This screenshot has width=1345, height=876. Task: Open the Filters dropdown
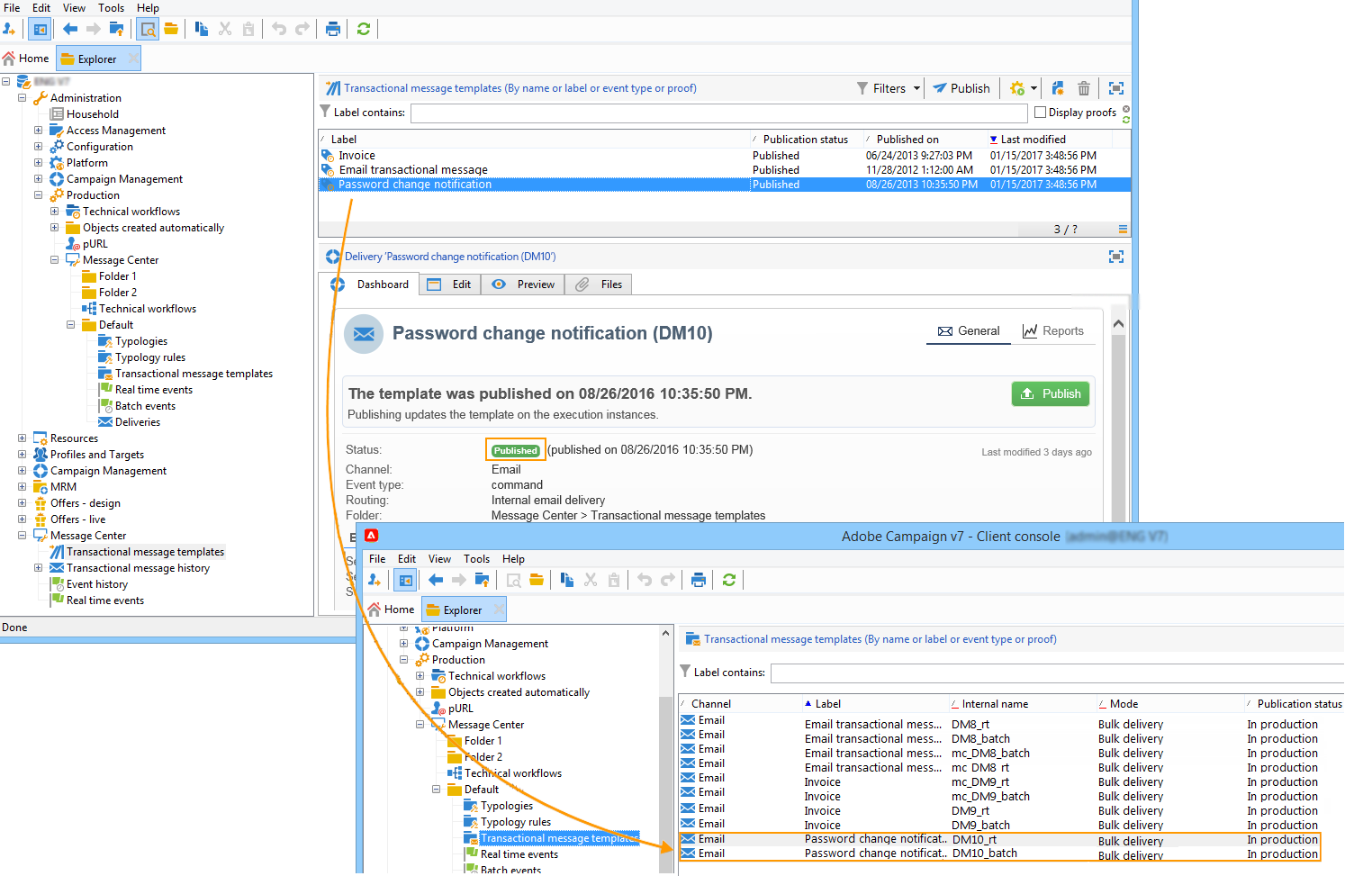click(x=889, y=88)
